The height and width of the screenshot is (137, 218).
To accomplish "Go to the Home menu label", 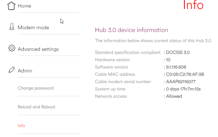I will click(x=24, y=6).
